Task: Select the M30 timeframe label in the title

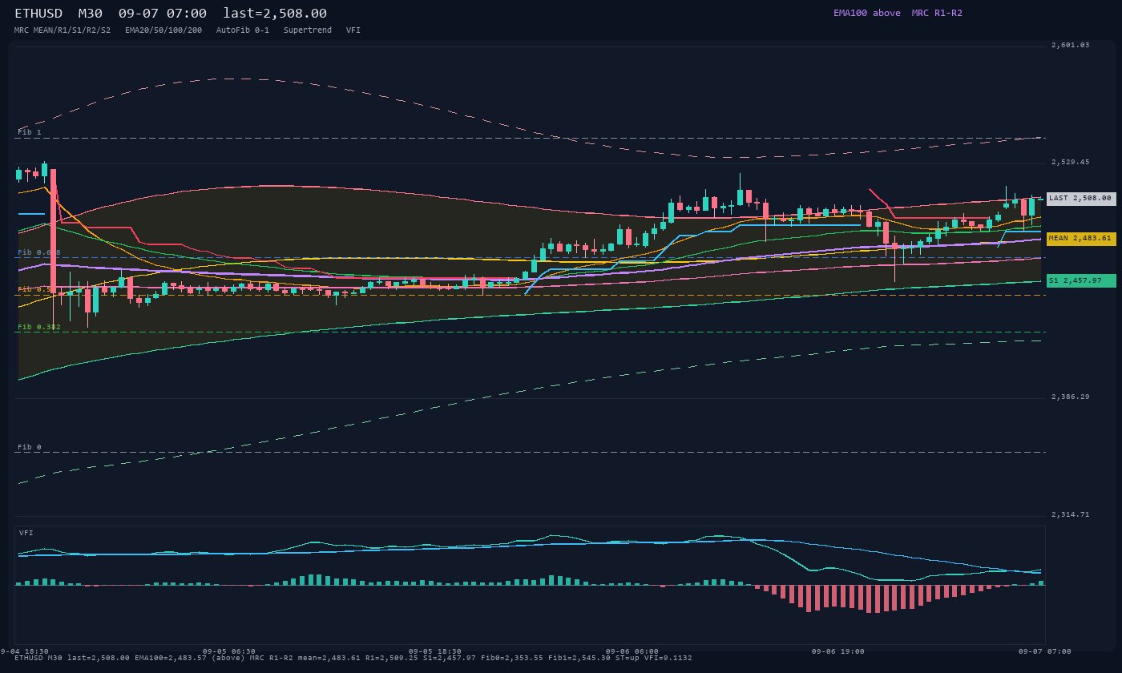Action: 91,14
